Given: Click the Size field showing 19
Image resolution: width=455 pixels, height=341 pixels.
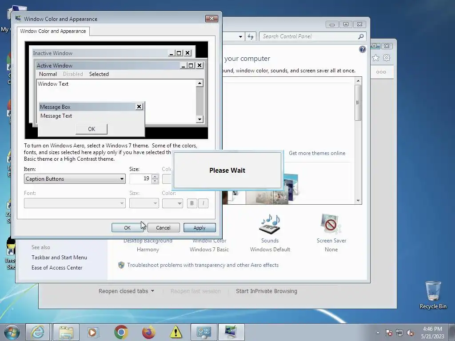Looking at the screenshot, I should pyautogui.click(x=140, y=178).
